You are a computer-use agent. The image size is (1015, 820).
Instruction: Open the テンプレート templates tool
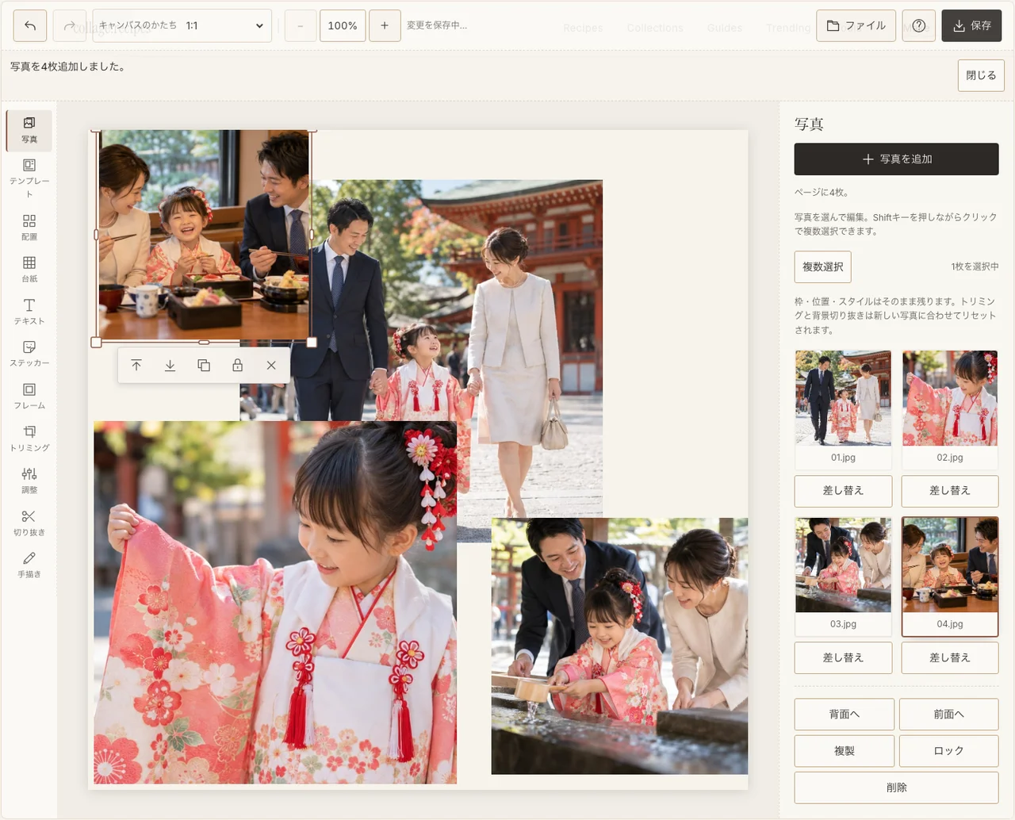pyautogui.click(x=29, y=178)
